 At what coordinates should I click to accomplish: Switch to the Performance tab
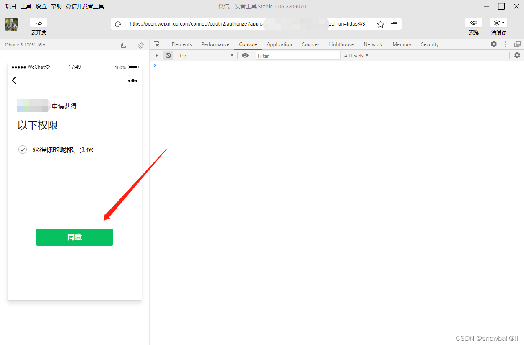pyautogui.click(x=215, y=44)
